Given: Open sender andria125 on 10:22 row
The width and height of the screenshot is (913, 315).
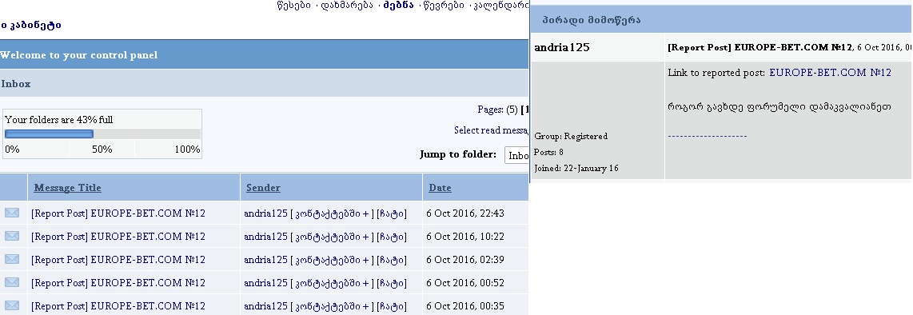Looking at the screenshot, I should 265,237.
